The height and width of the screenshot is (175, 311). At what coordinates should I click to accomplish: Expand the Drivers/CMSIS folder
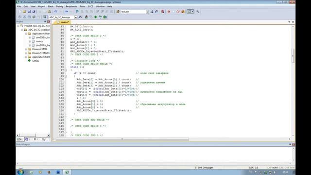(x=26, y=49)
